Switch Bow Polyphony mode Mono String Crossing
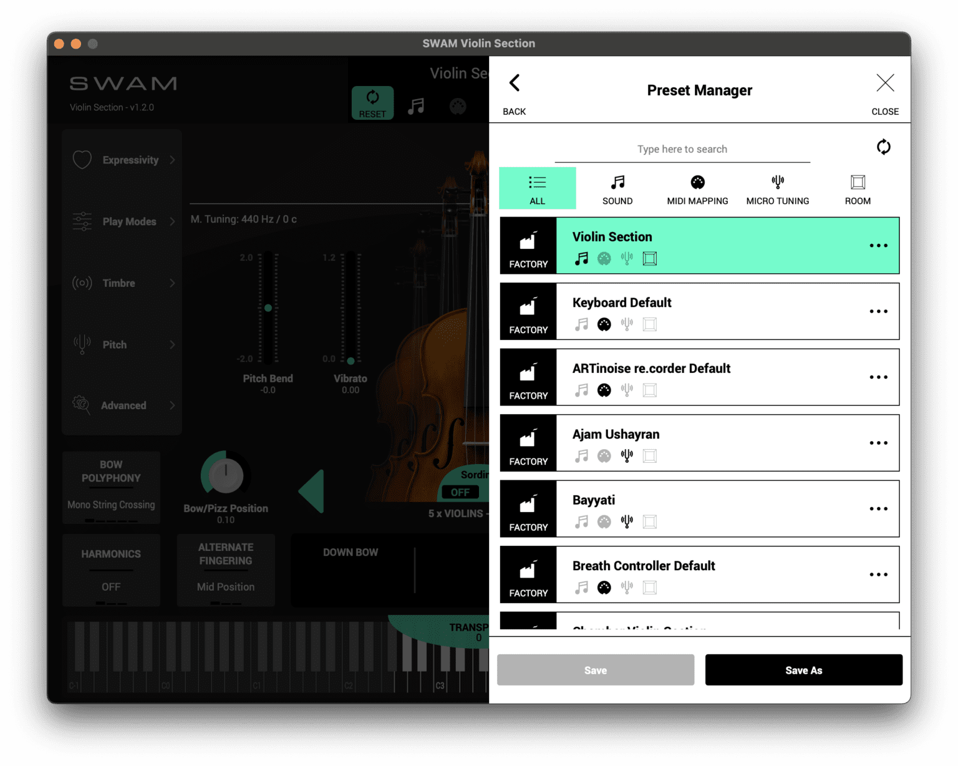Image resolution: width=958 pixels, height=766 pixels. tap(111, 504)
